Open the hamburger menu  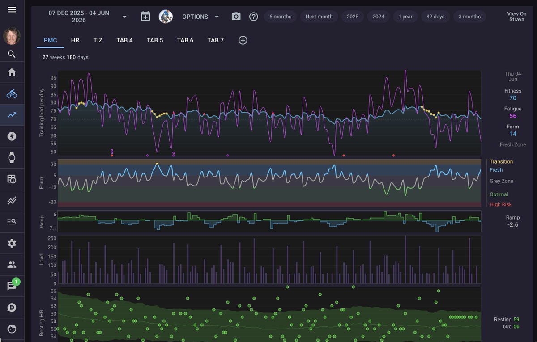point(12,9)
